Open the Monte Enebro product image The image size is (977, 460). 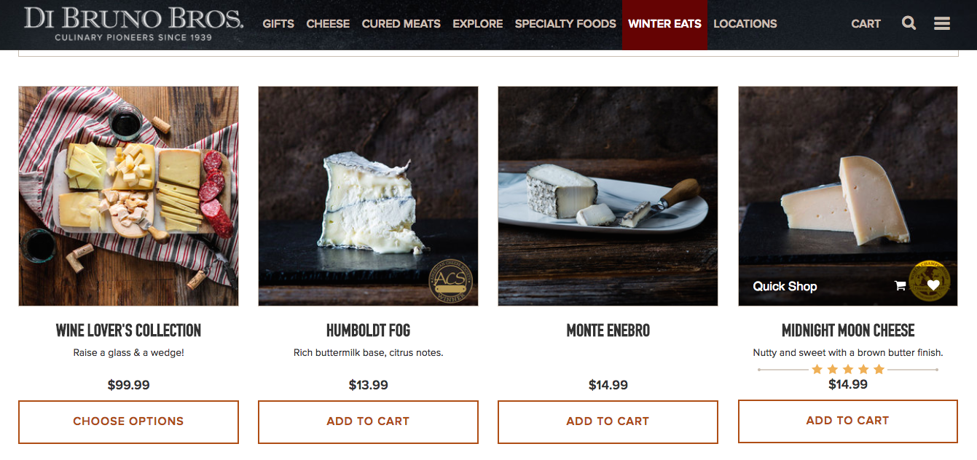click(x=608, y=196)
